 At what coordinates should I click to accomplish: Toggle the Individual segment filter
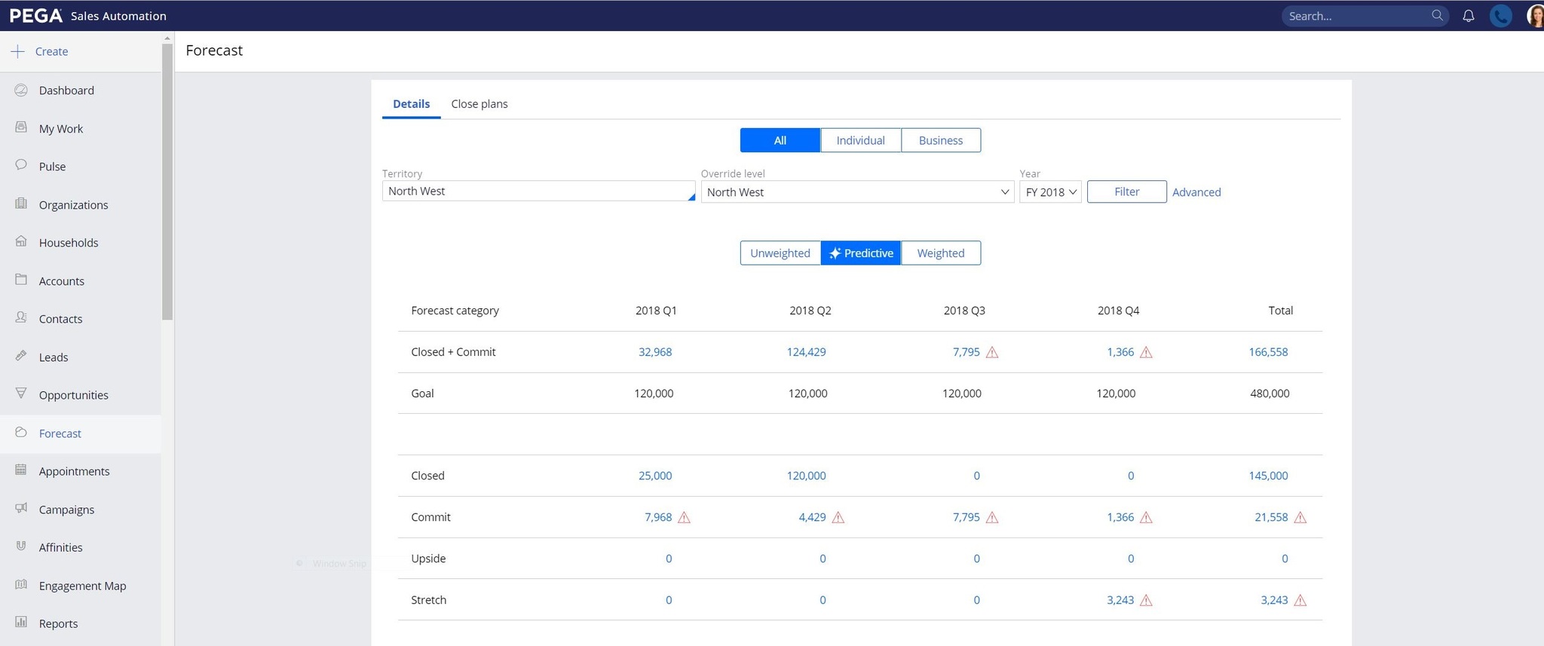click(860, 140)
